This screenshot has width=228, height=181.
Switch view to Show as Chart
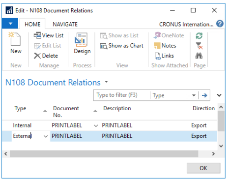pyautogui.click(x=122, y=46)
